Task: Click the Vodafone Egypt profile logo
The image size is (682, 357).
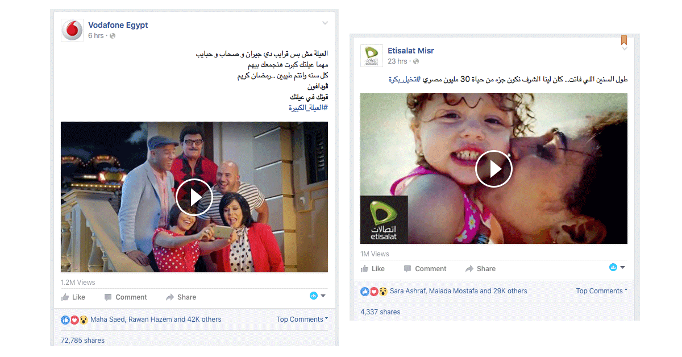Action: click(72, 30)
